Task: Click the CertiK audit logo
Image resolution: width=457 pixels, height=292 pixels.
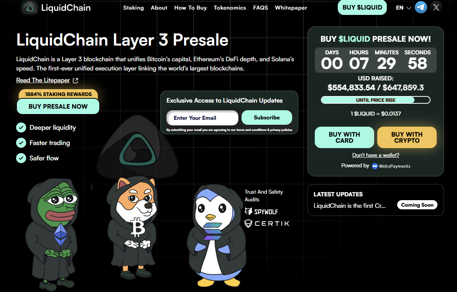Action: point(267,223)
